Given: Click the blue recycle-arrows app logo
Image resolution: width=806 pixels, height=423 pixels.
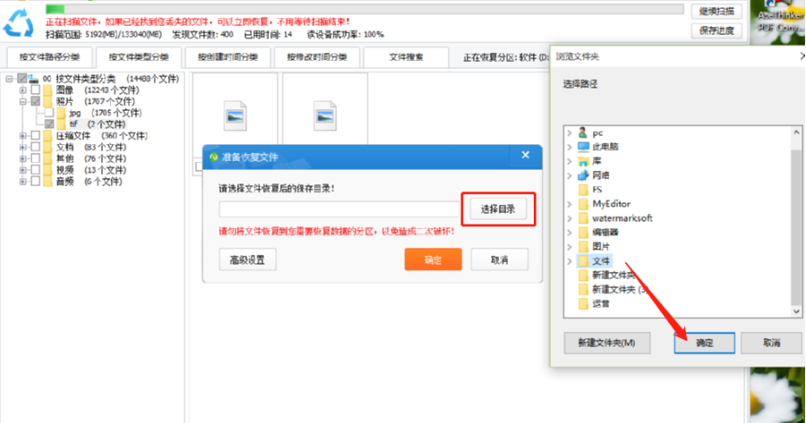Looking at the screenshot, I should (19, 22).
